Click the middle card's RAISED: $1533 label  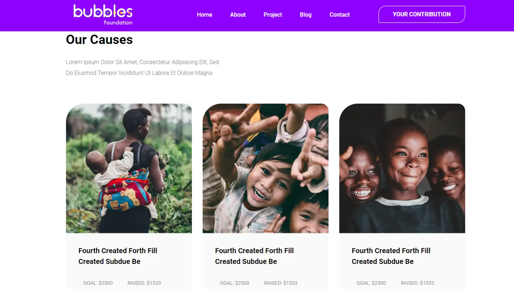pyautogui.click(x=281, y=283)
